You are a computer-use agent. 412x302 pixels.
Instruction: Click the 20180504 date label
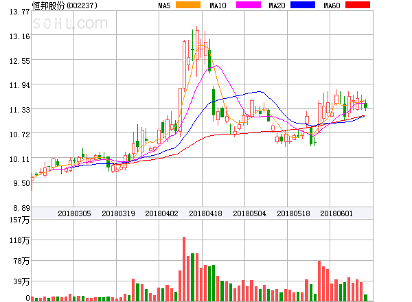point(249,213)
